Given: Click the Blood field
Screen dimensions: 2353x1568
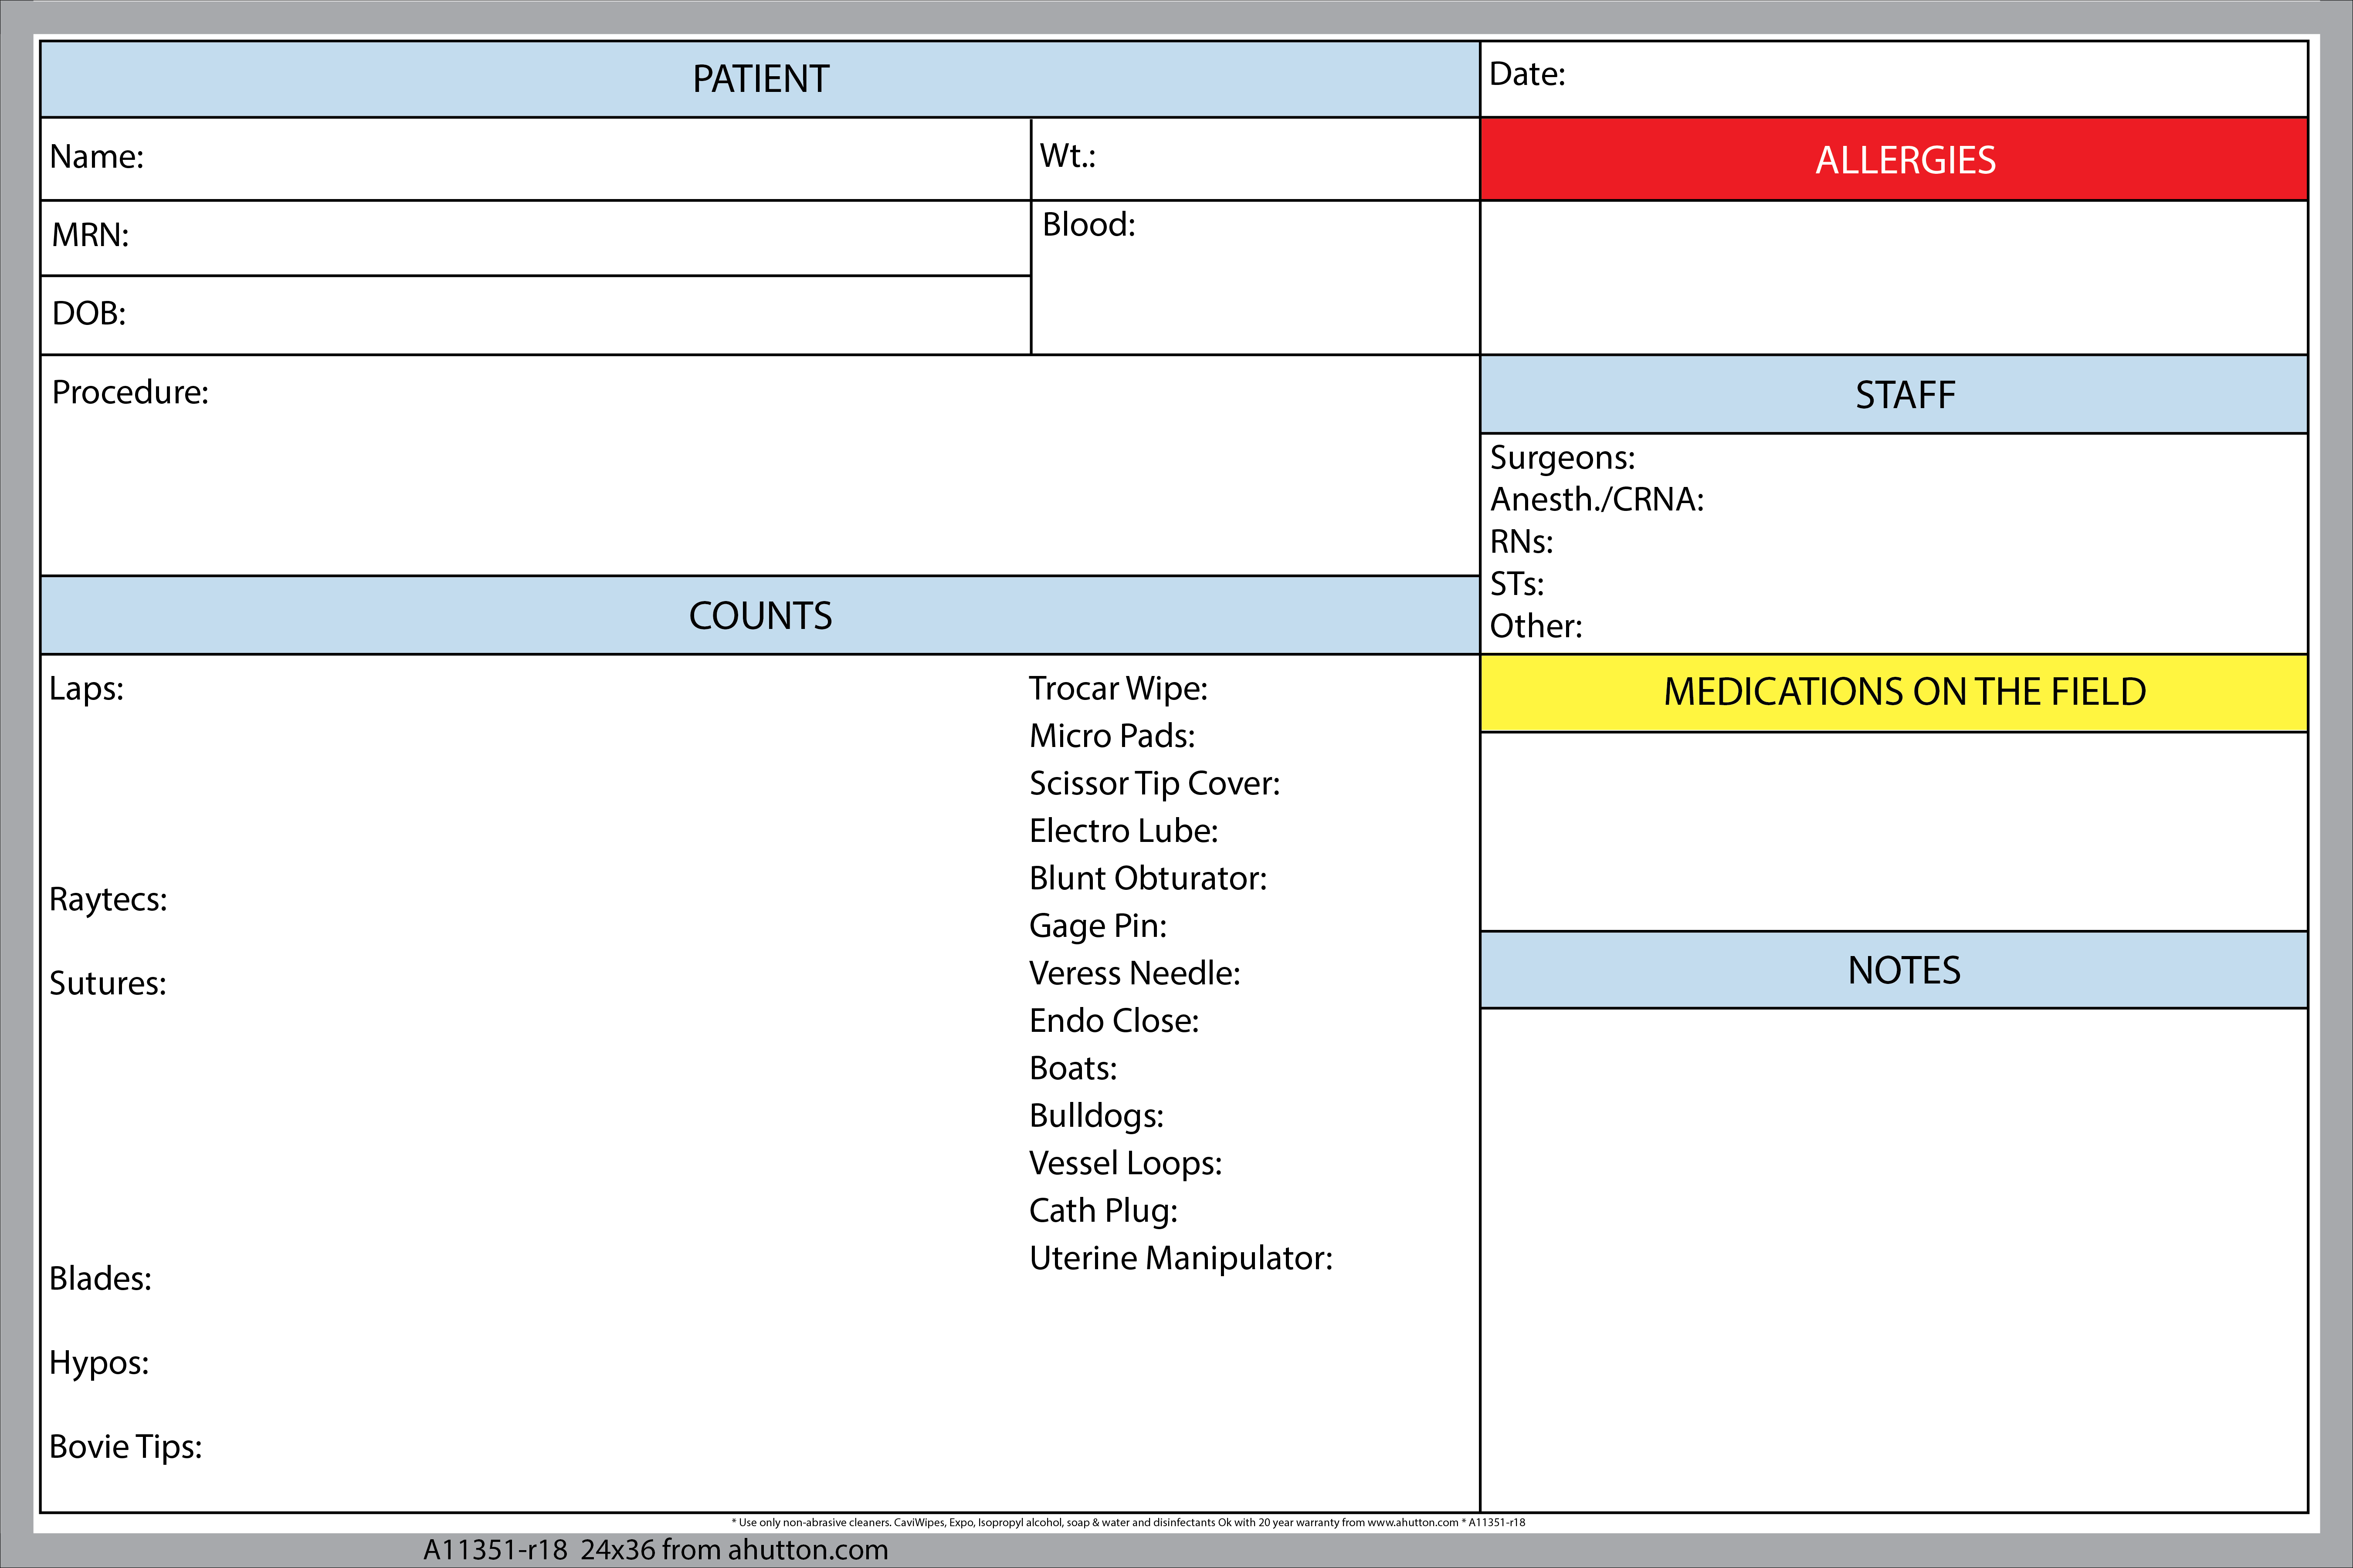Looking at the screenshot, I should [x=1255, y=277].
